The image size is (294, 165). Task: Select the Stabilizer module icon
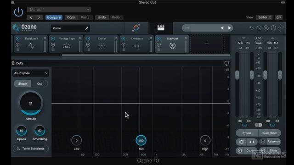[173, 46]
